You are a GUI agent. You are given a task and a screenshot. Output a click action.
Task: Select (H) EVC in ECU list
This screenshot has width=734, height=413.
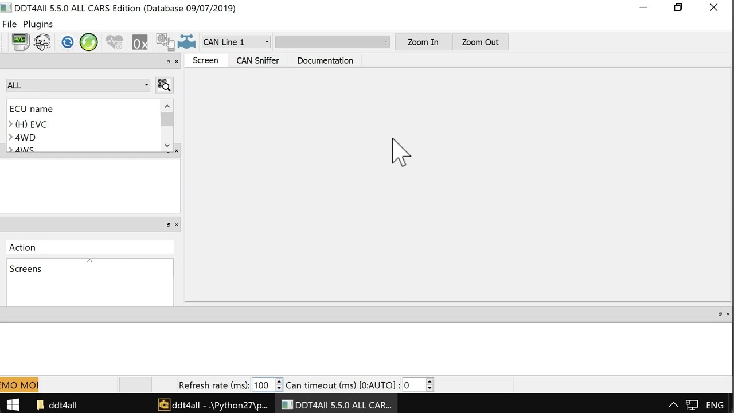point(31,124)
